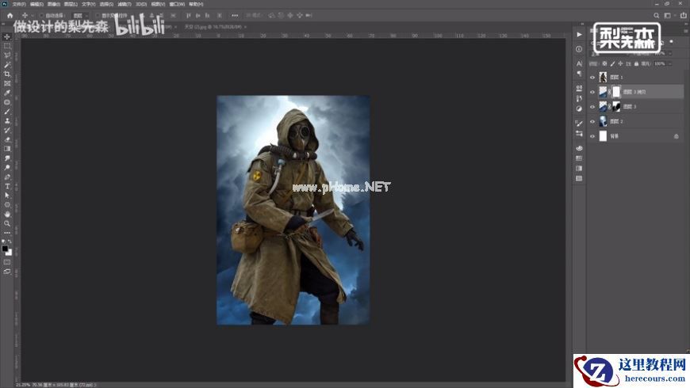Viewport: 690px width, 388px height.
Task: Open the 文件 (File) menu
Action: click(18, 4)
